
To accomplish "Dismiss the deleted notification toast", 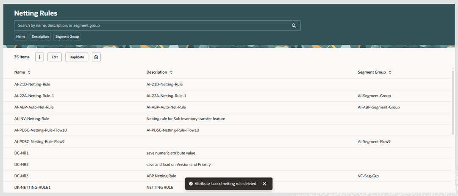I will click(x=264, y=184).
